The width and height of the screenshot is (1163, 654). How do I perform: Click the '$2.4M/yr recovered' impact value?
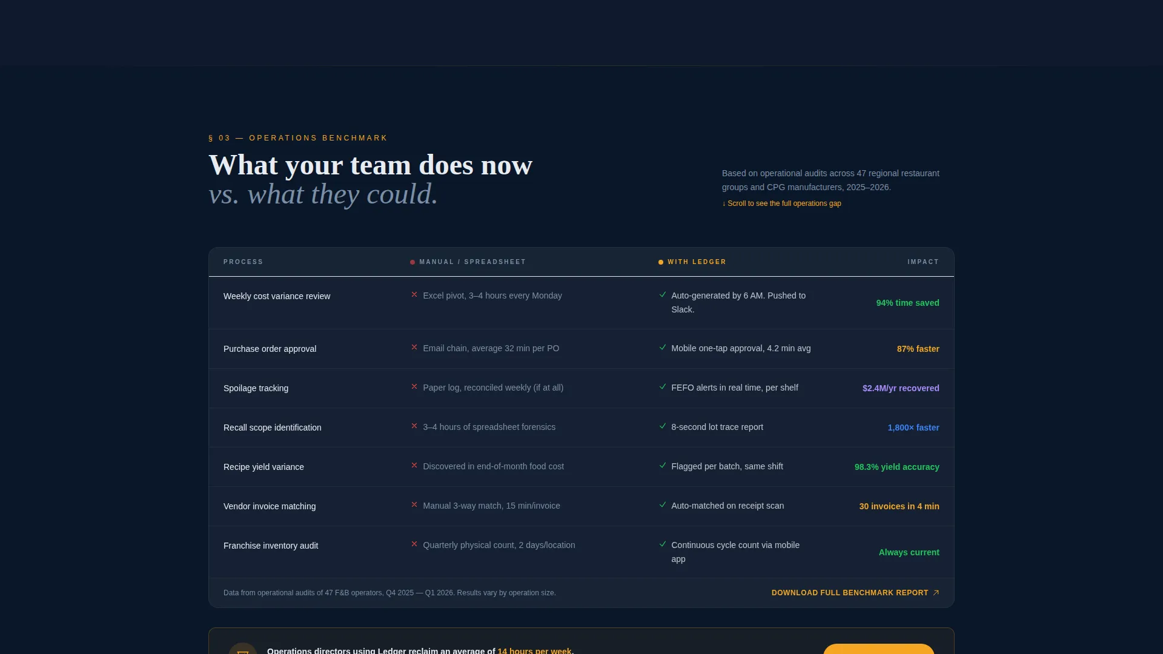coord(901,388)
